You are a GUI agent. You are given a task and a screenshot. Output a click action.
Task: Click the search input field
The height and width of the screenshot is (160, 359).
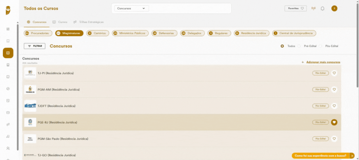click(190, 9)
